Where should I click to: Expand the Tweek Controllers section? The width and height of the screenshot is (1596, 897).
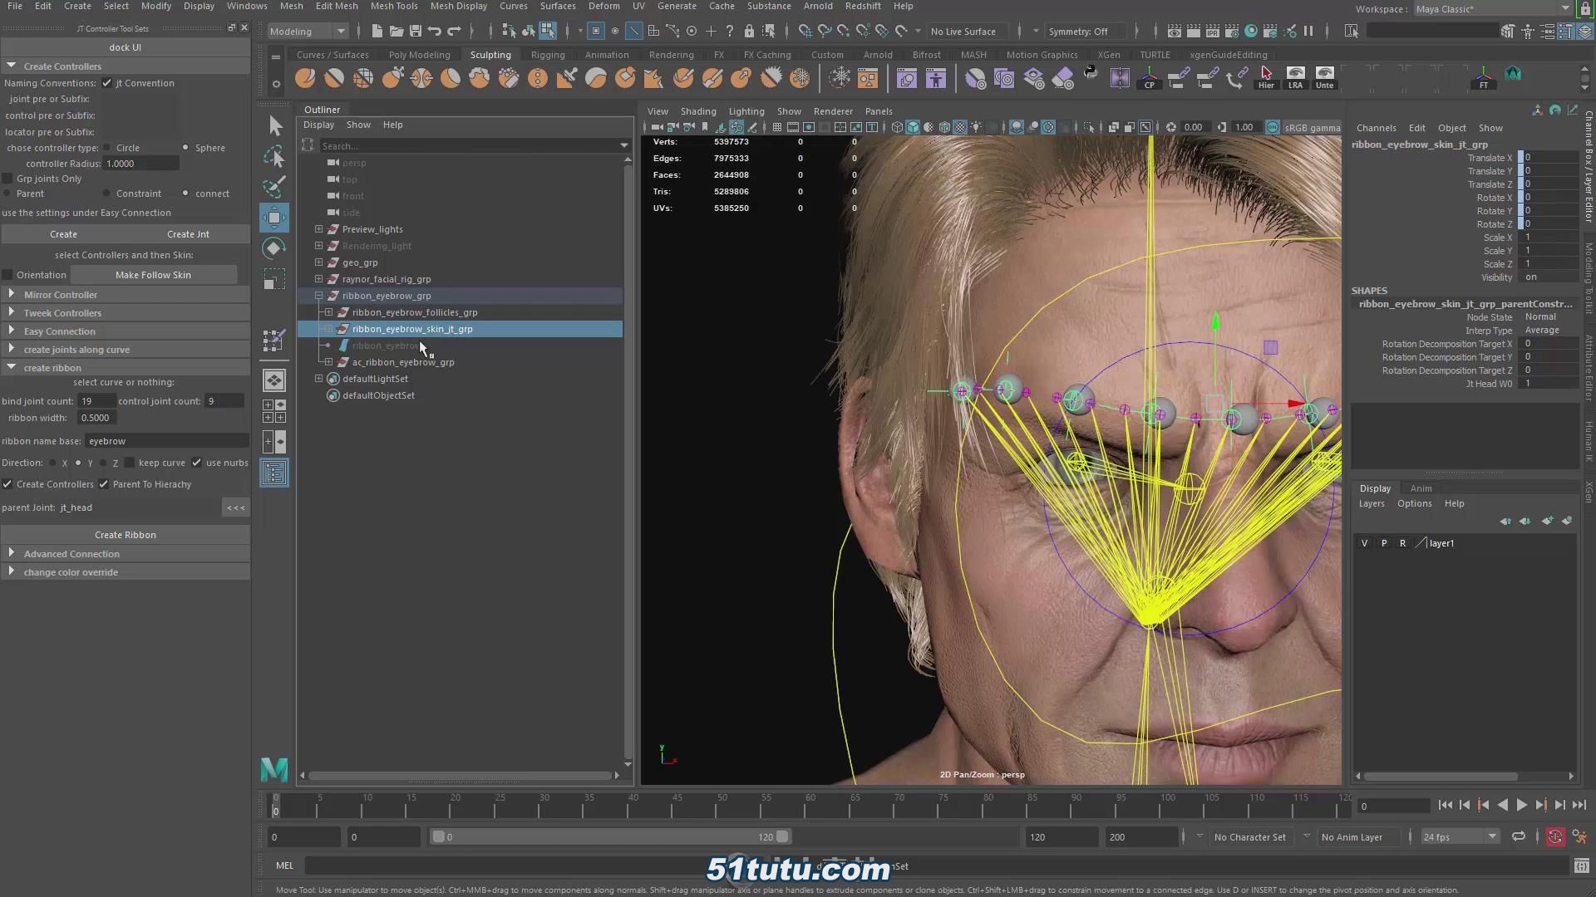(12, 312)
